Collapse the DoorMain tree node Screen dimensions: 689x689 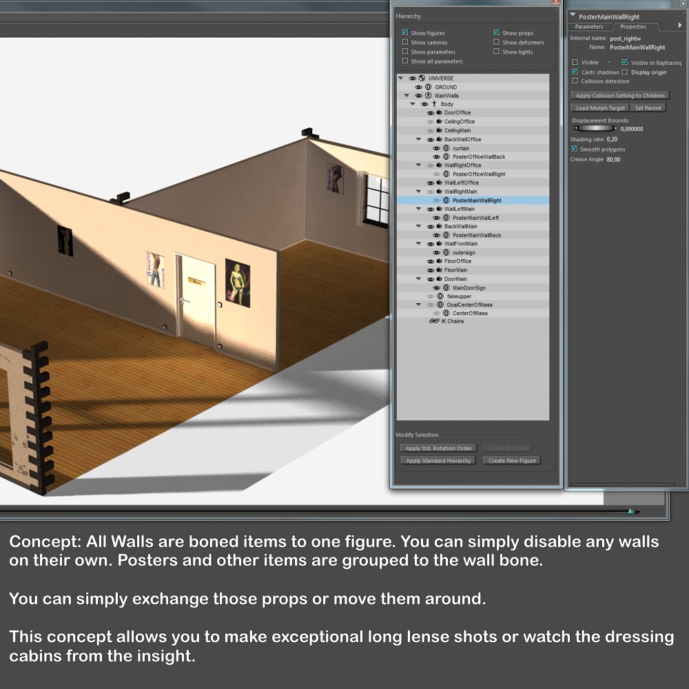pyautogui.click(x=418, y=279)
